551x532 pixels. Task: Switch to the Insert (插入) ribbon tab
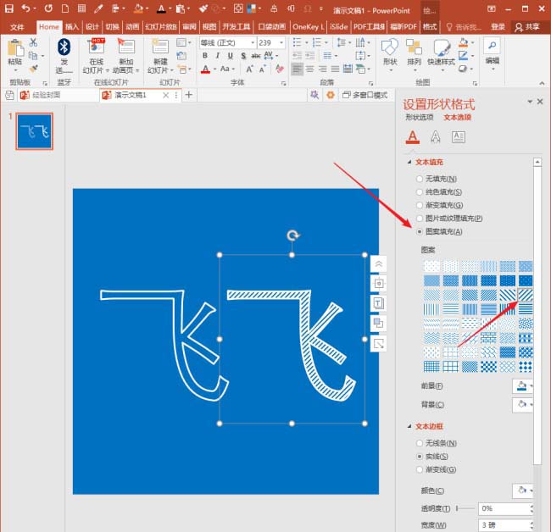point(73,27)
